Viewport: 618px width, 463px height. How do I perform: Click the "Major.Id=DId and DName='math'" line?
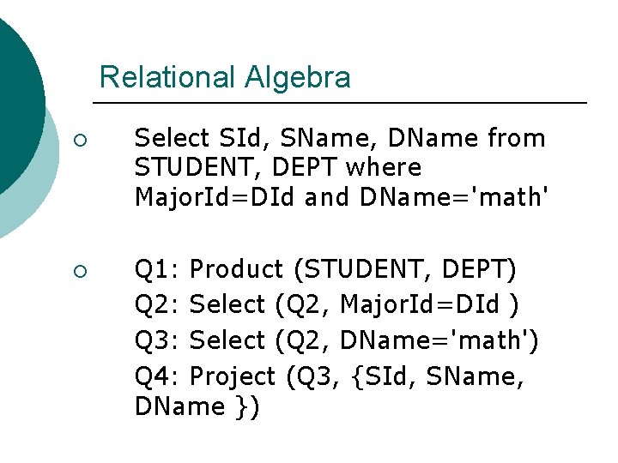(x=342, y=197)
